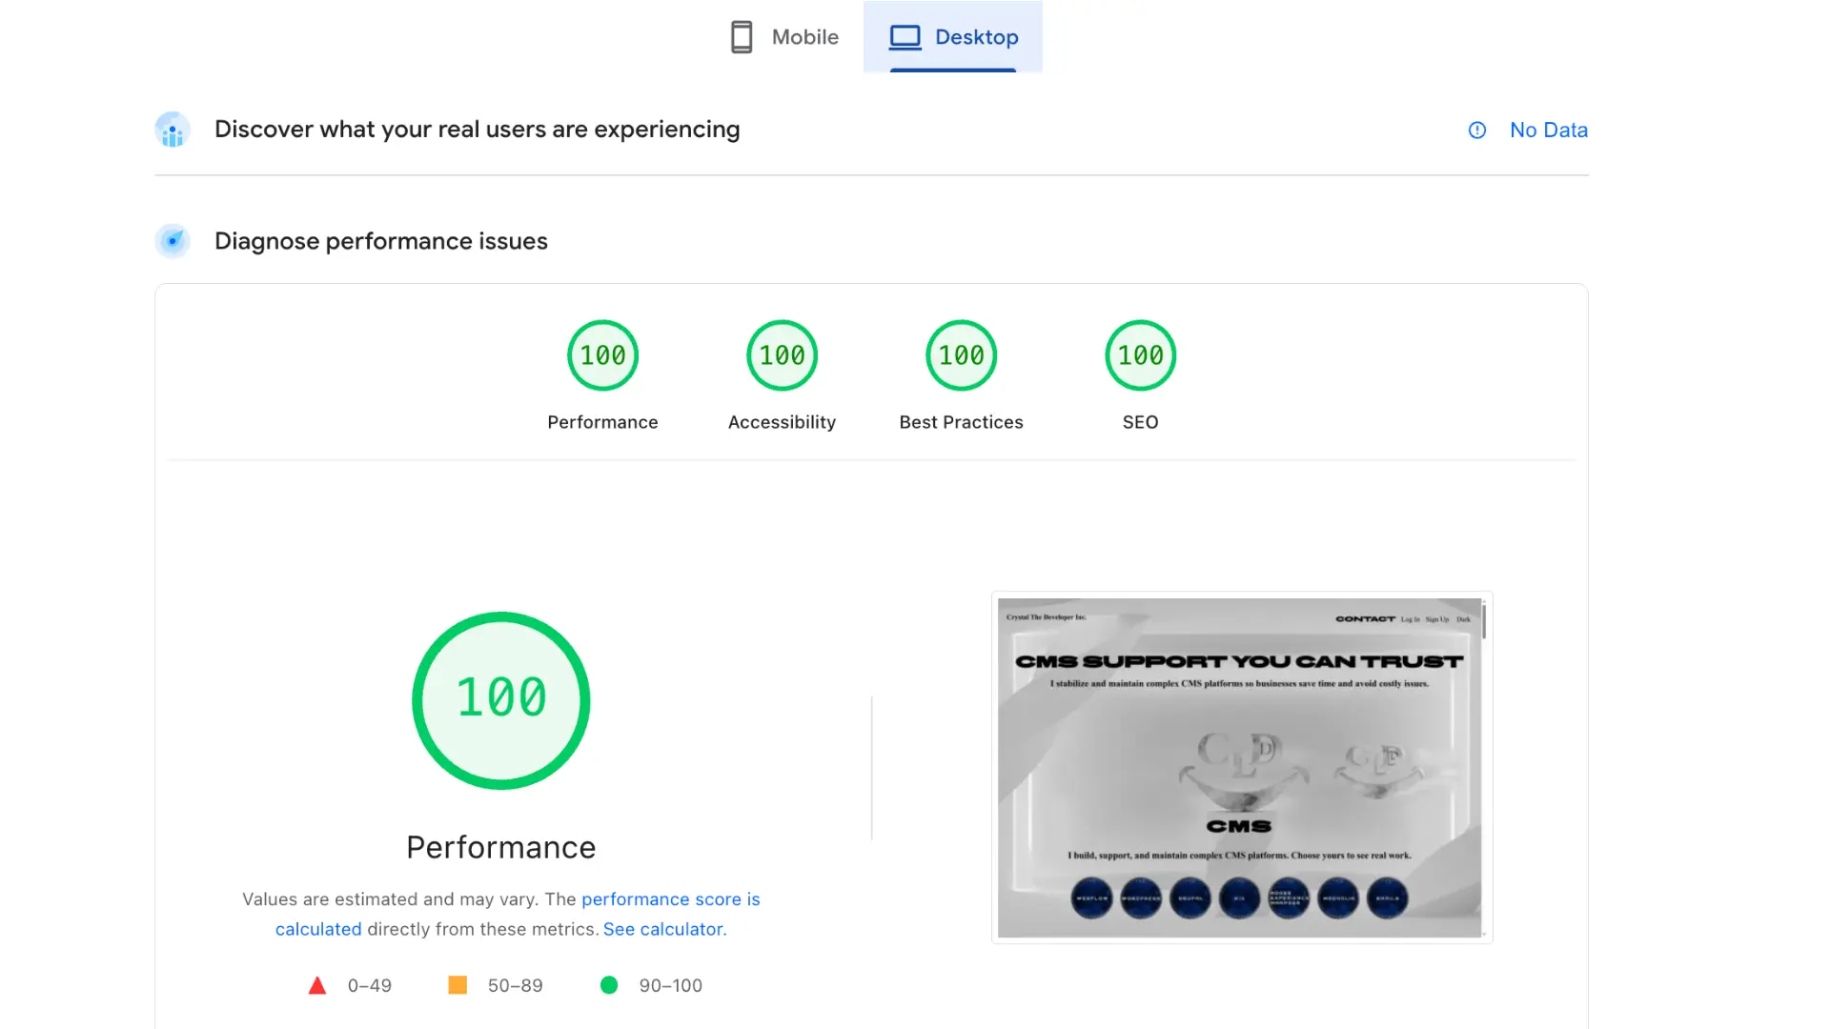Click Discover what your real users heading
Image resolution: width=1830 pixels, height=1029 pixels.
477,130
